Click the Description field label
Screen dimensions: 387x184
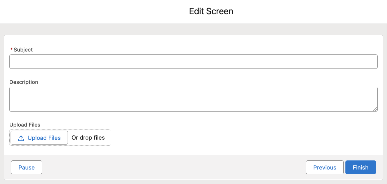(x=24, y=82)
